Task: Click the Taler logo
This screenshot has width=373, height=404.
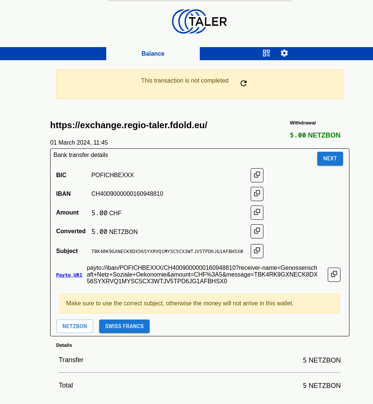Action: coord(199,21)
